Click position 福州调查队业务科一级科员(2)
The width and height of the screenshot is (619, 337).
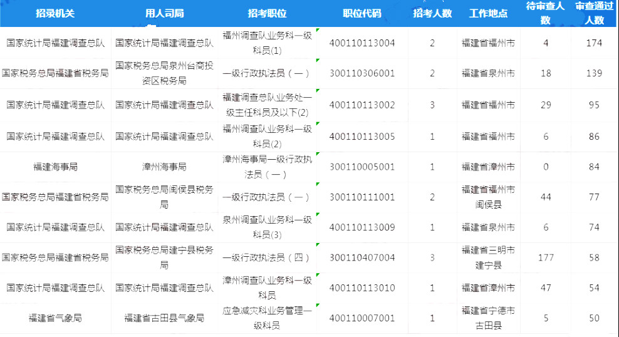[x=267, y=137]
